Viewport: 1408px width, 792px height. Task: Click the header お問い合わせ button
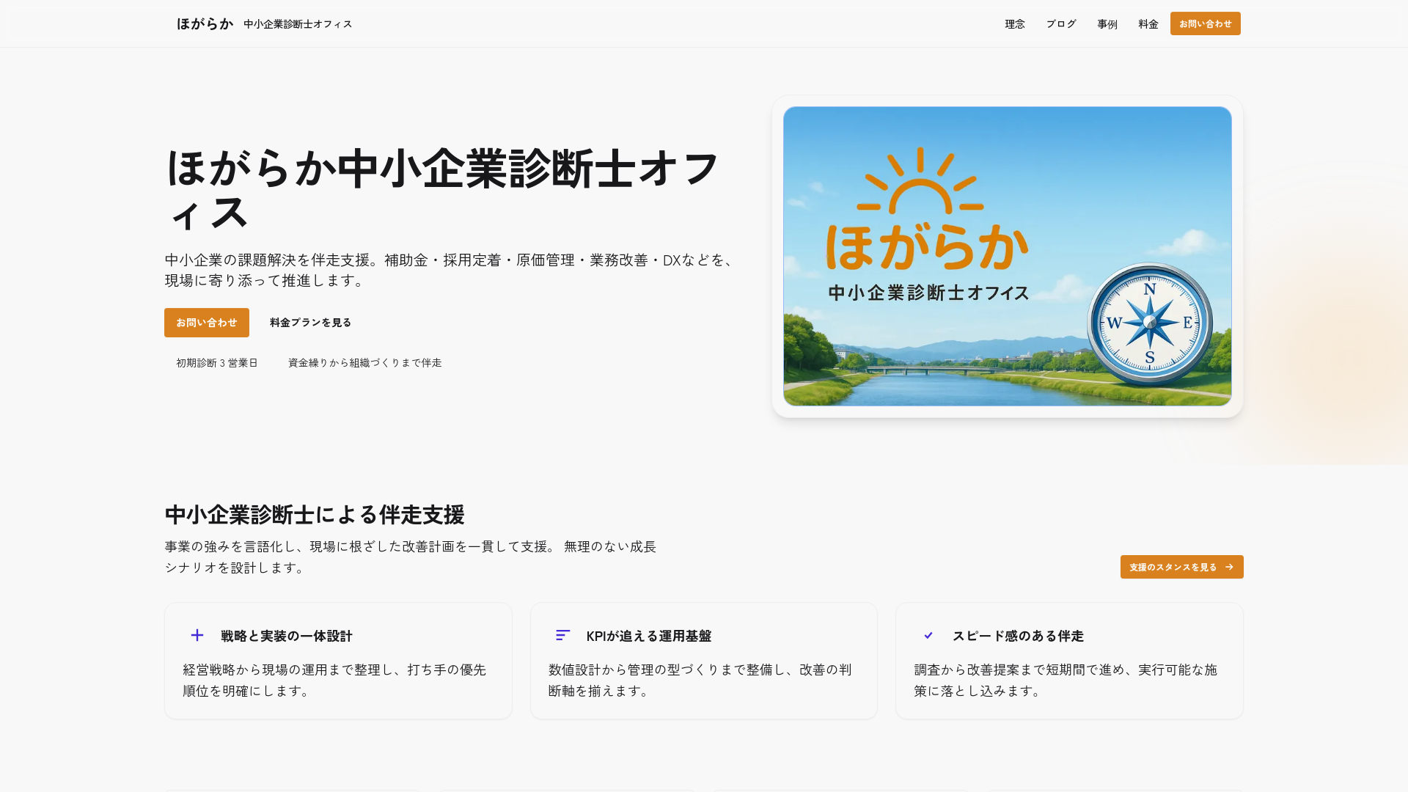coord(1206,23)
